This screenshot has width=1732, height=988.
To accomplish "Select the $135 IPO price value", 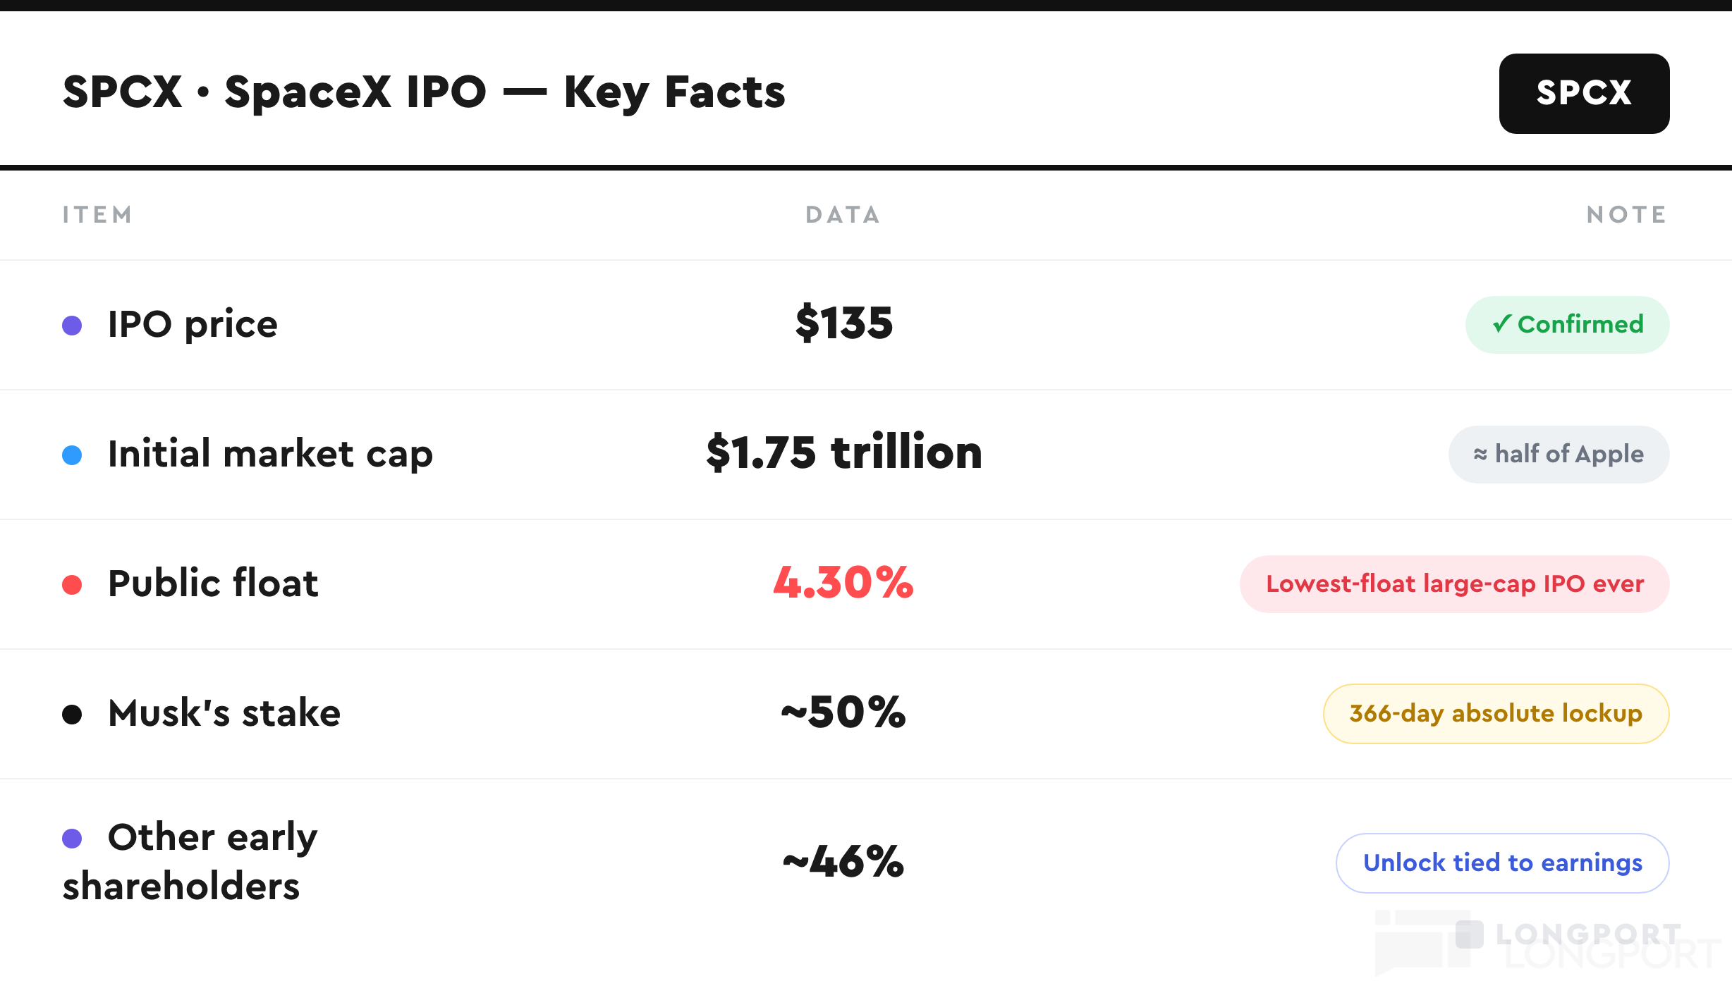I will pos(844,323).
